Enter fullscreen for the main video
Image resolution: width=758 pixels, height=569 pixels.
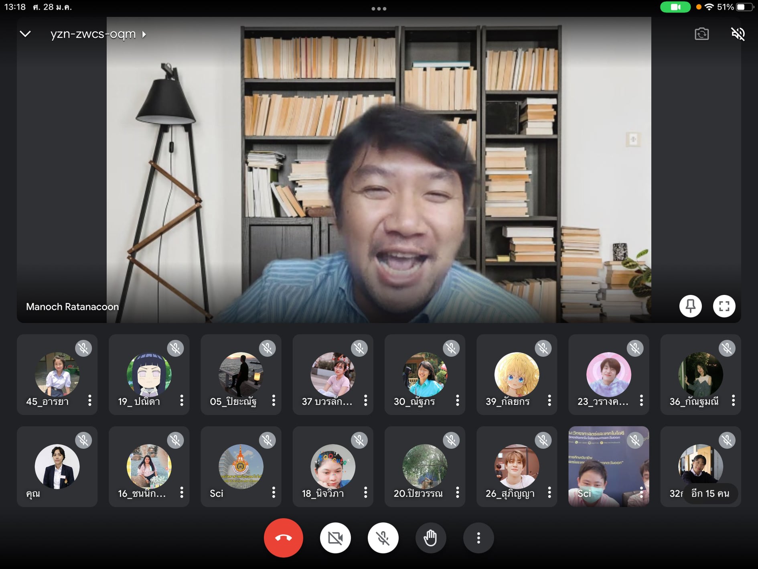(x=724, y=306)
